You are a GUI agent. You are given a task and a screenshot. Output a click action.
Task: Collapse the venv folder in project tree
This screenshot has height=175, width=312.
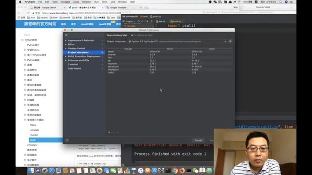125,26
